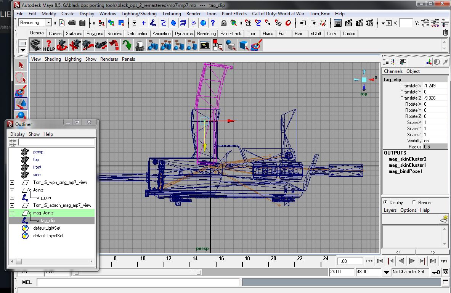Open the Lighting/Shading menu

[x=139, y=14]
